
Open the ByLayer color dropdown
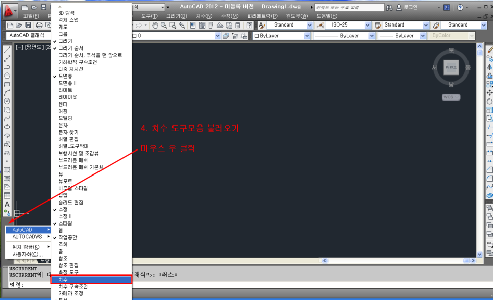pyautogui.click(x=307, y=36)
